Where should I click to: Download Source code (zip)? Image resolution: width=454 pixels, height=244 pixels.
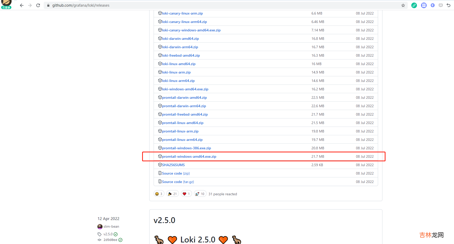176,173
